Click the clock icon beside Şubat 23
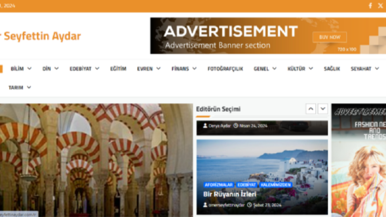Screen dimensions: 386x217 (249, 205)
